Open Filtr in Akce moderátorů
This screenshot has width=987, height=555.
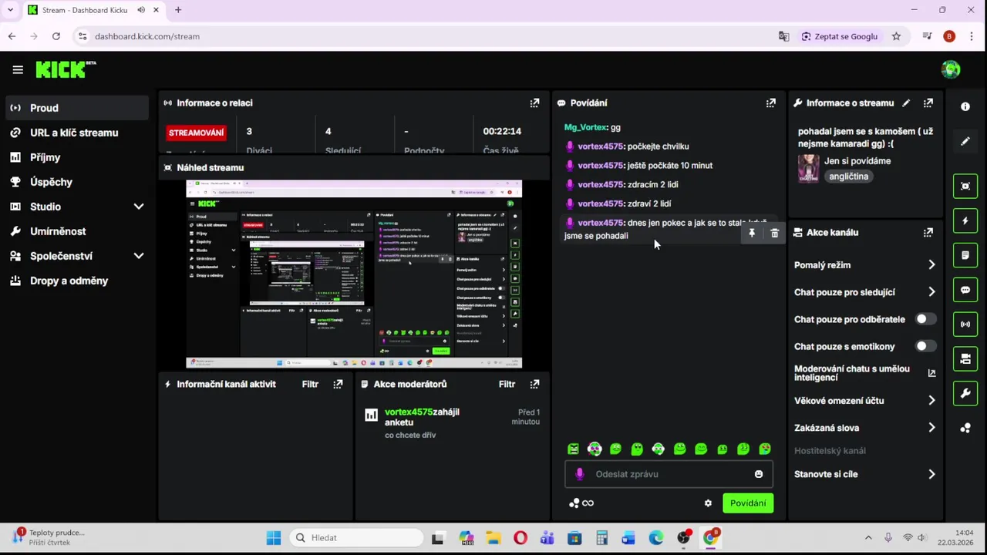coord(507,384)
